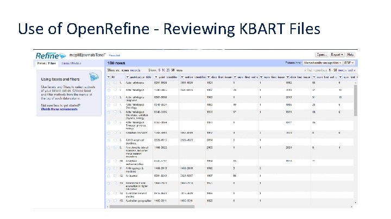The width and height of the screenshot is (391, 219).
Task: Star row 4 Acta radiologica Oncology
Action: point(109,105)
